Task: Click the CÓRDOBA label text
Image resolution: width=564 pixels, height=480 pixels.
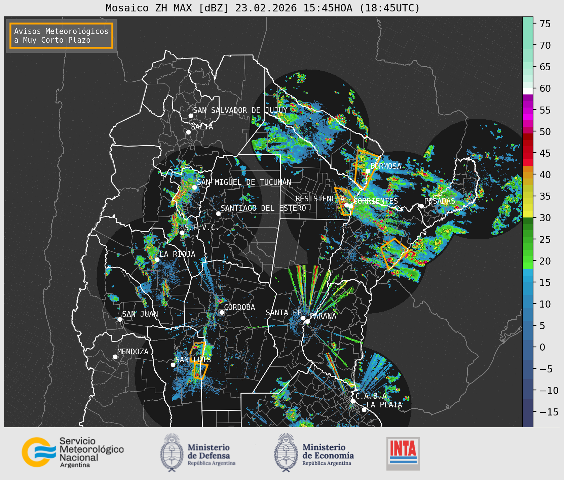Action: tap(239, 307)
